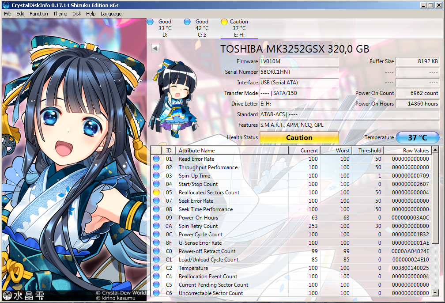Click the blue status orb for disk D:
This screenshot has height=303, width=445.
[150, 22]
